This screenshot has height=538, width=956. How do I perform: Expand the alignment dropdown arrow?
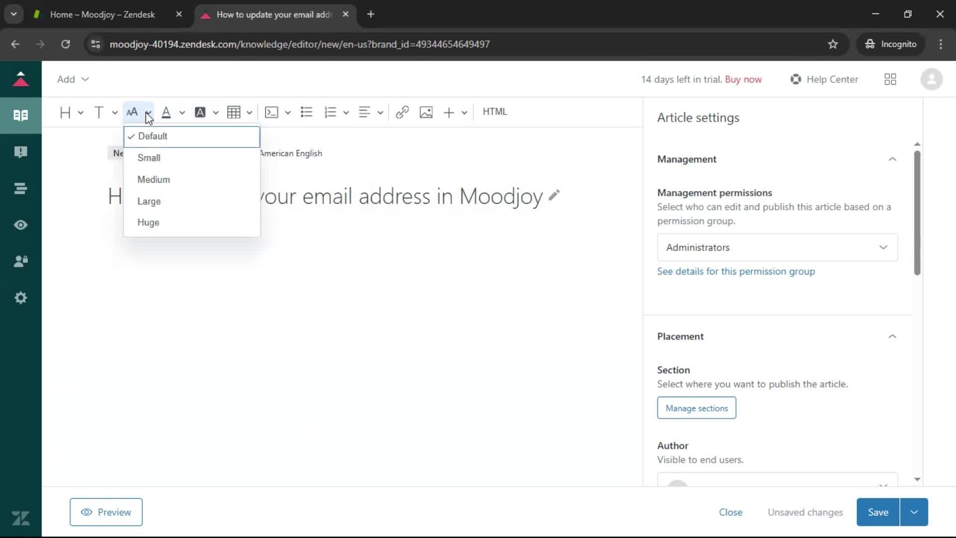coord(380,113)
